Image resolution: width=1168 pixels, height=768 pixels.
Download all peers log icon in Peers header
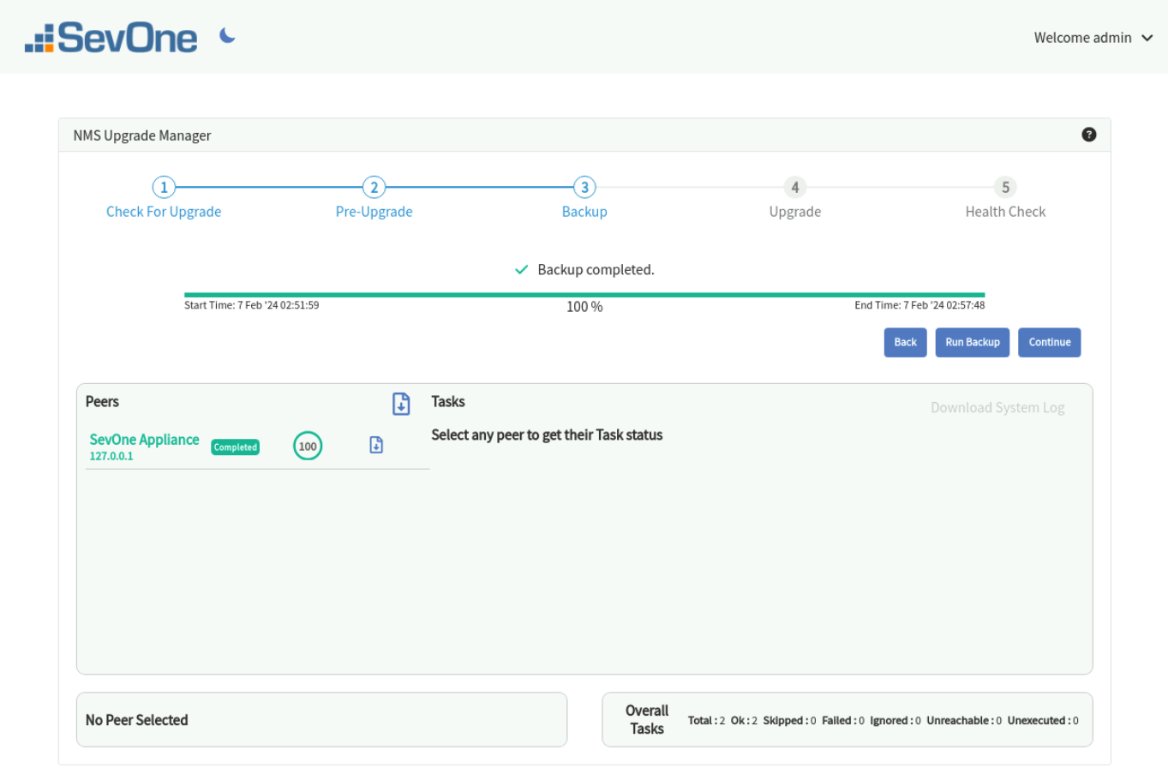[401, 404]
